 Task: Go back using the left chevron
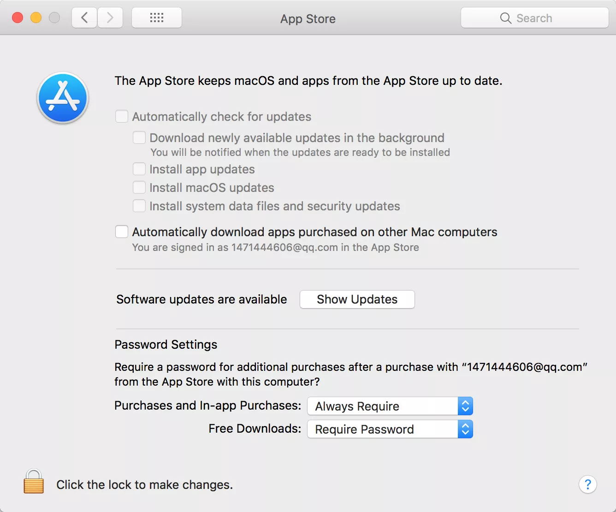point(84,18)
